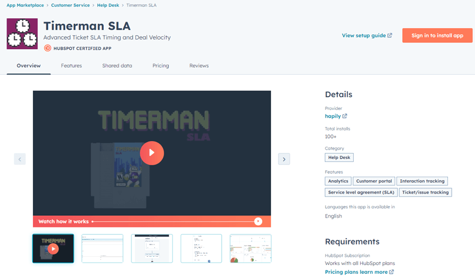Go to previous carousel slide arrow
475x279 pixels.
click(x=20, y=159)
